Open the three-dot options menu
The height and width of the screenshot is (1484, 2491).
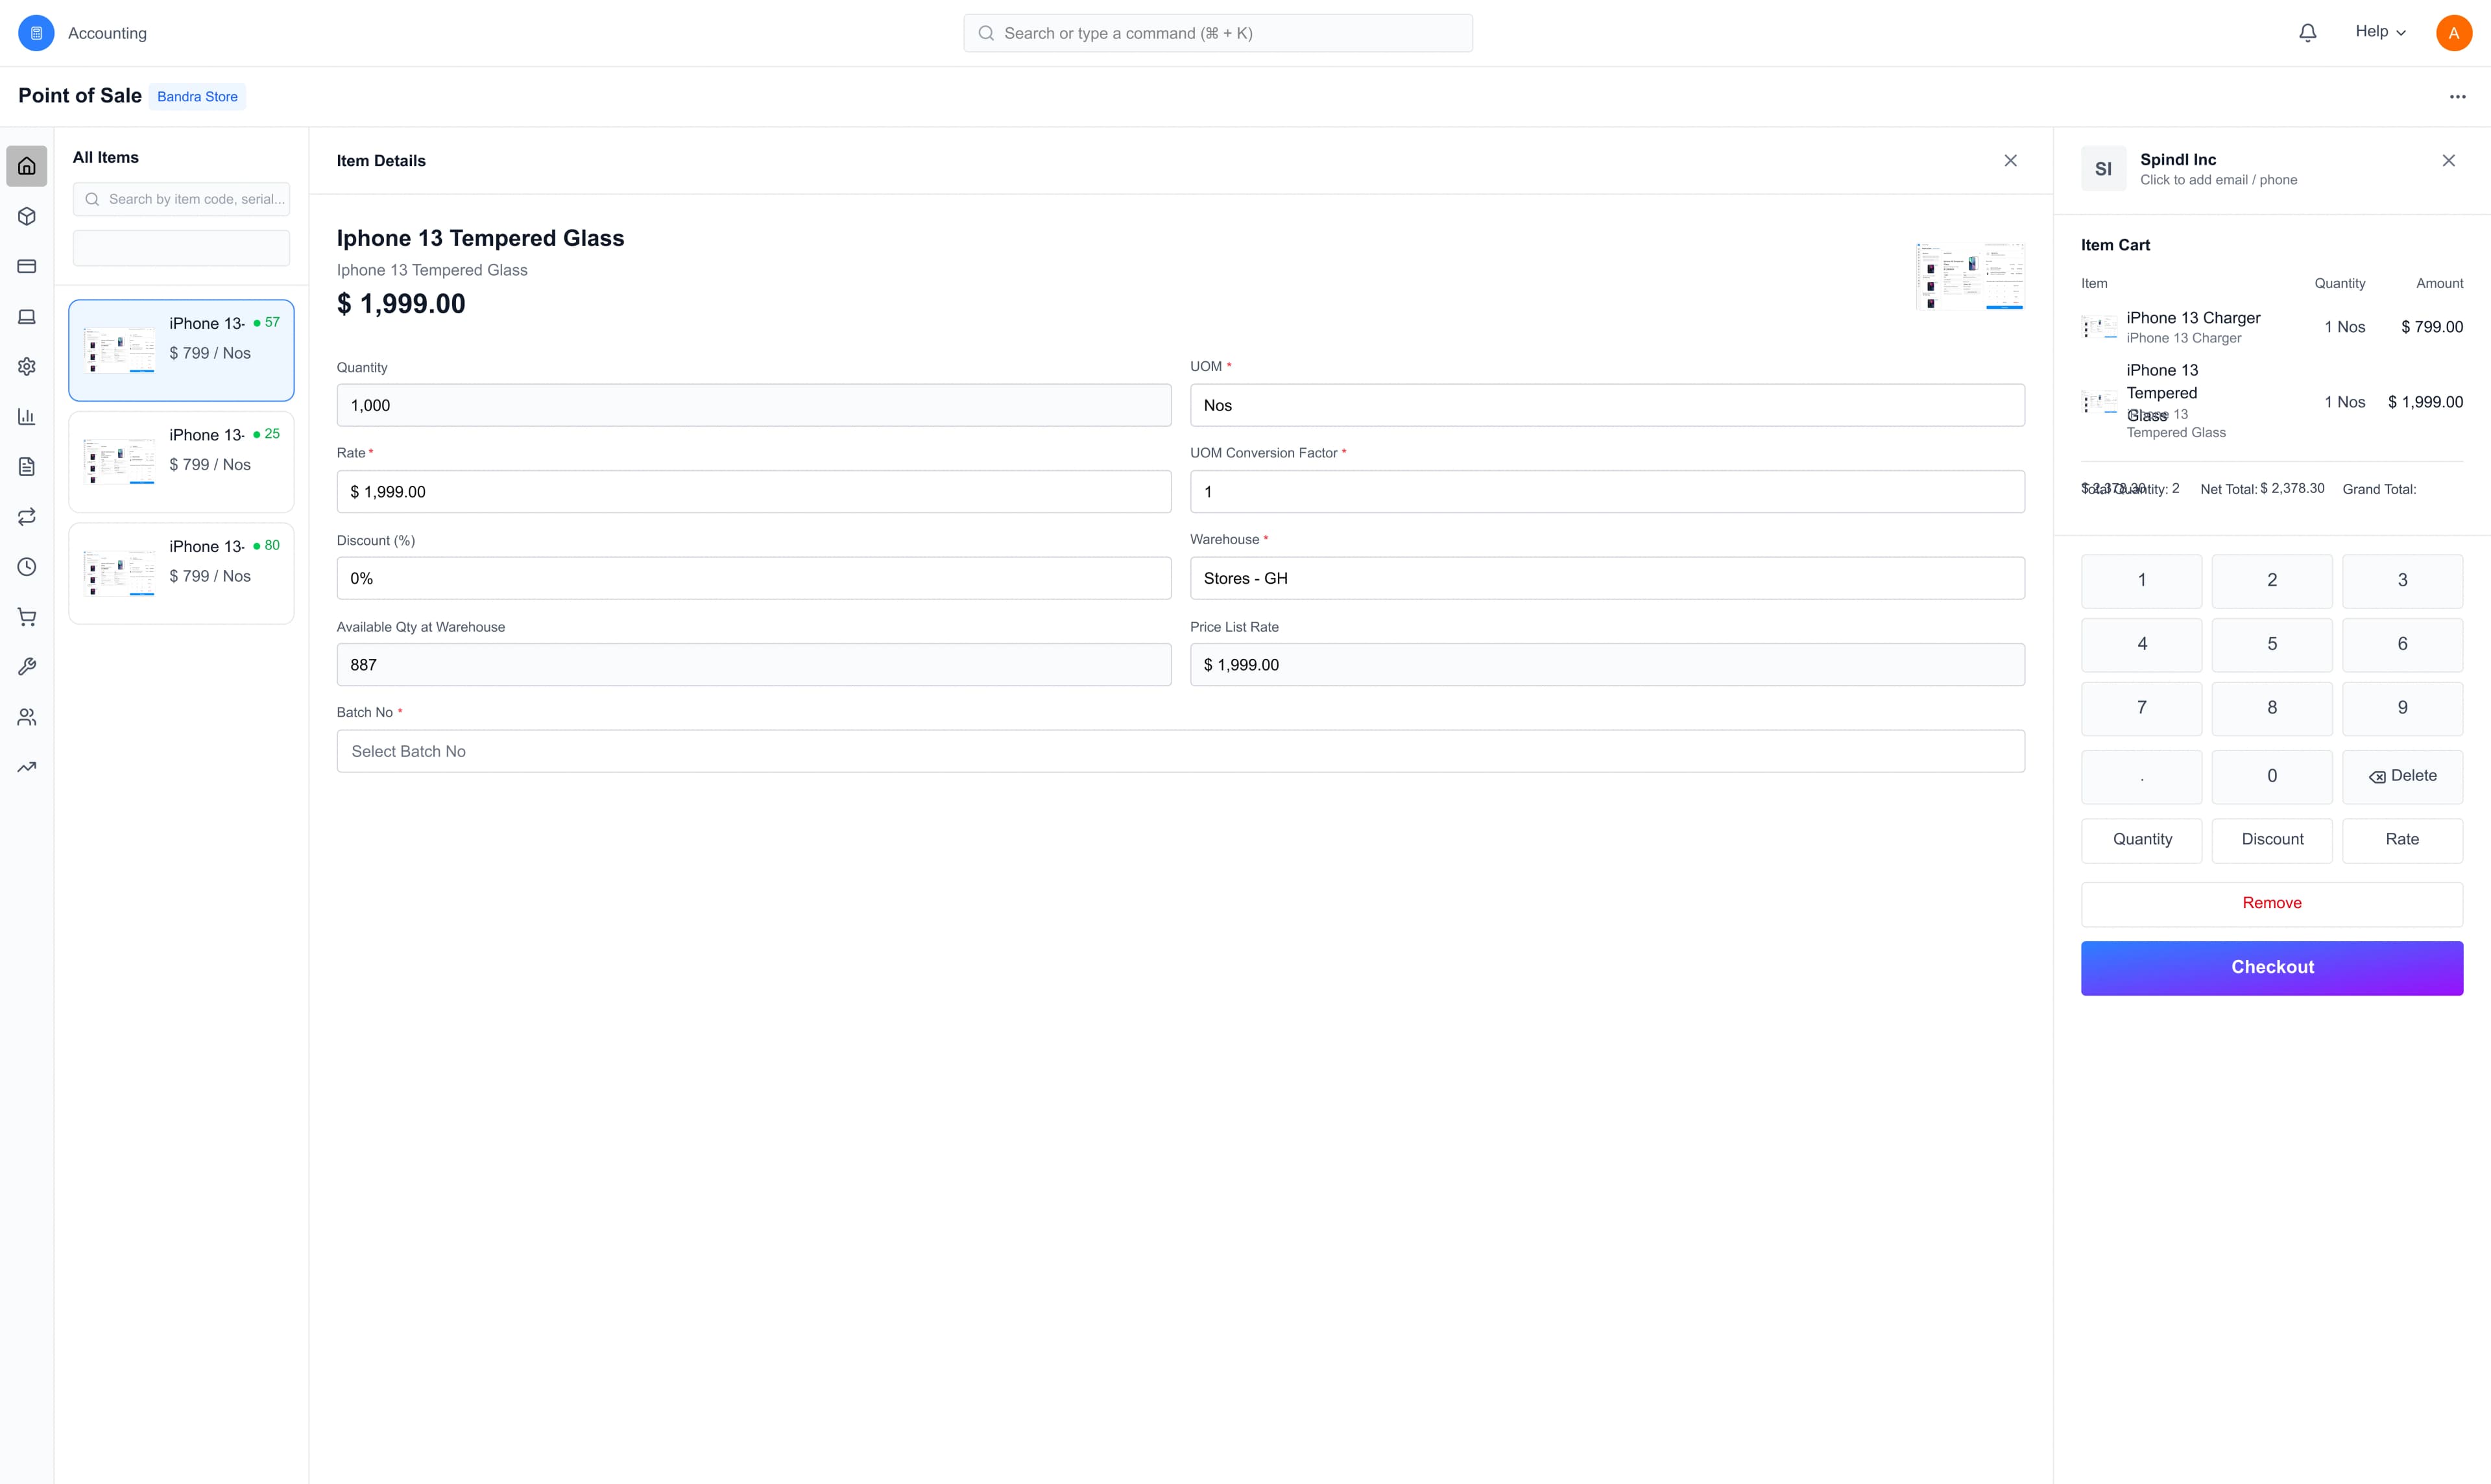[x=2458, y=96]
